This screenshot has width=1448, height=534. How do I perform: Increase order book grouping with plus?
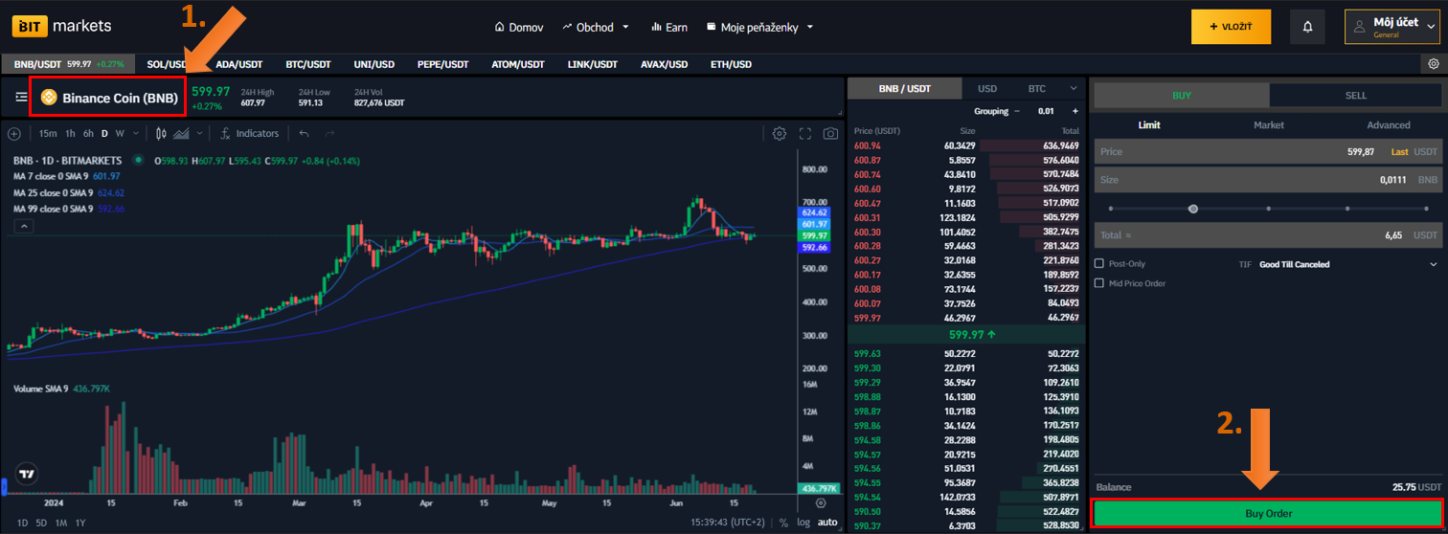pos(1075,111)
